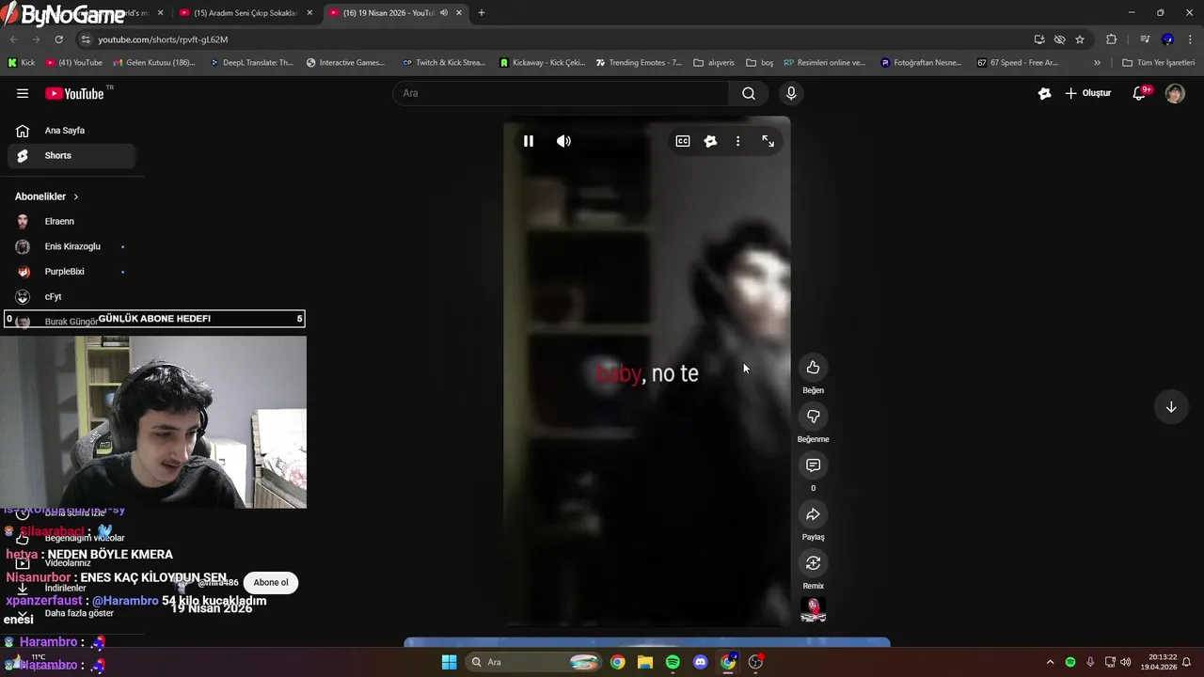Open Chrome media control icon
The width and height of the screenshot is (1204, 677).
(x=1145, y=39)
